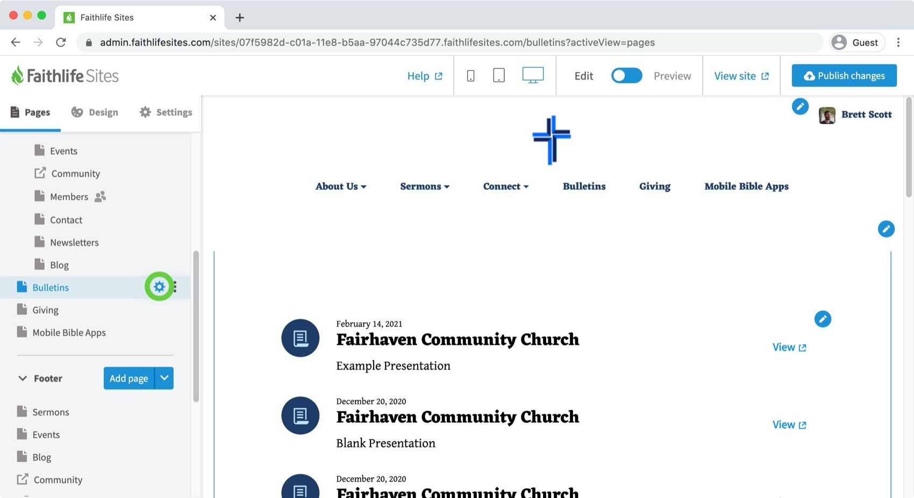This screenshot has width=914, height=498.
Task: Open the View site link
Action: click(741, 76)
